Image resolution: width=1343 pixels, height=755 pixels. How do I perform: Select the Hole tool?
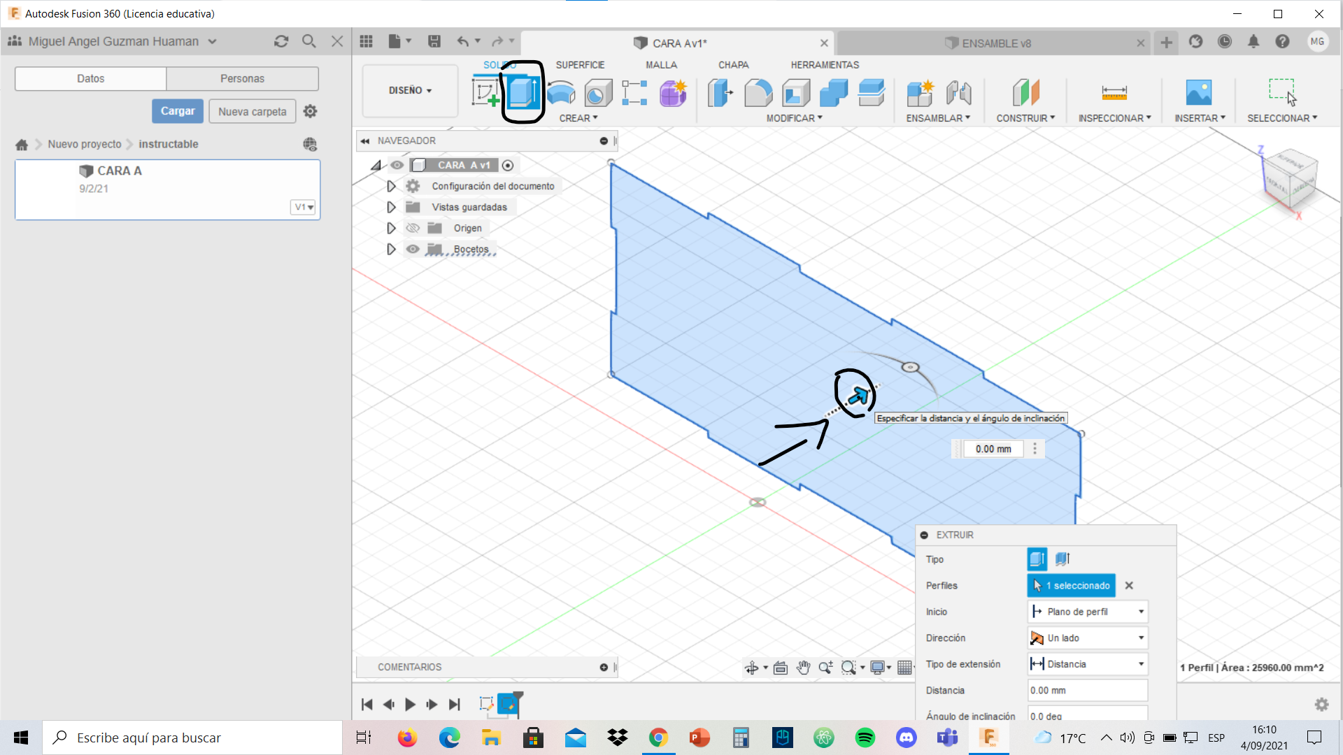click(x=598, y=92)
